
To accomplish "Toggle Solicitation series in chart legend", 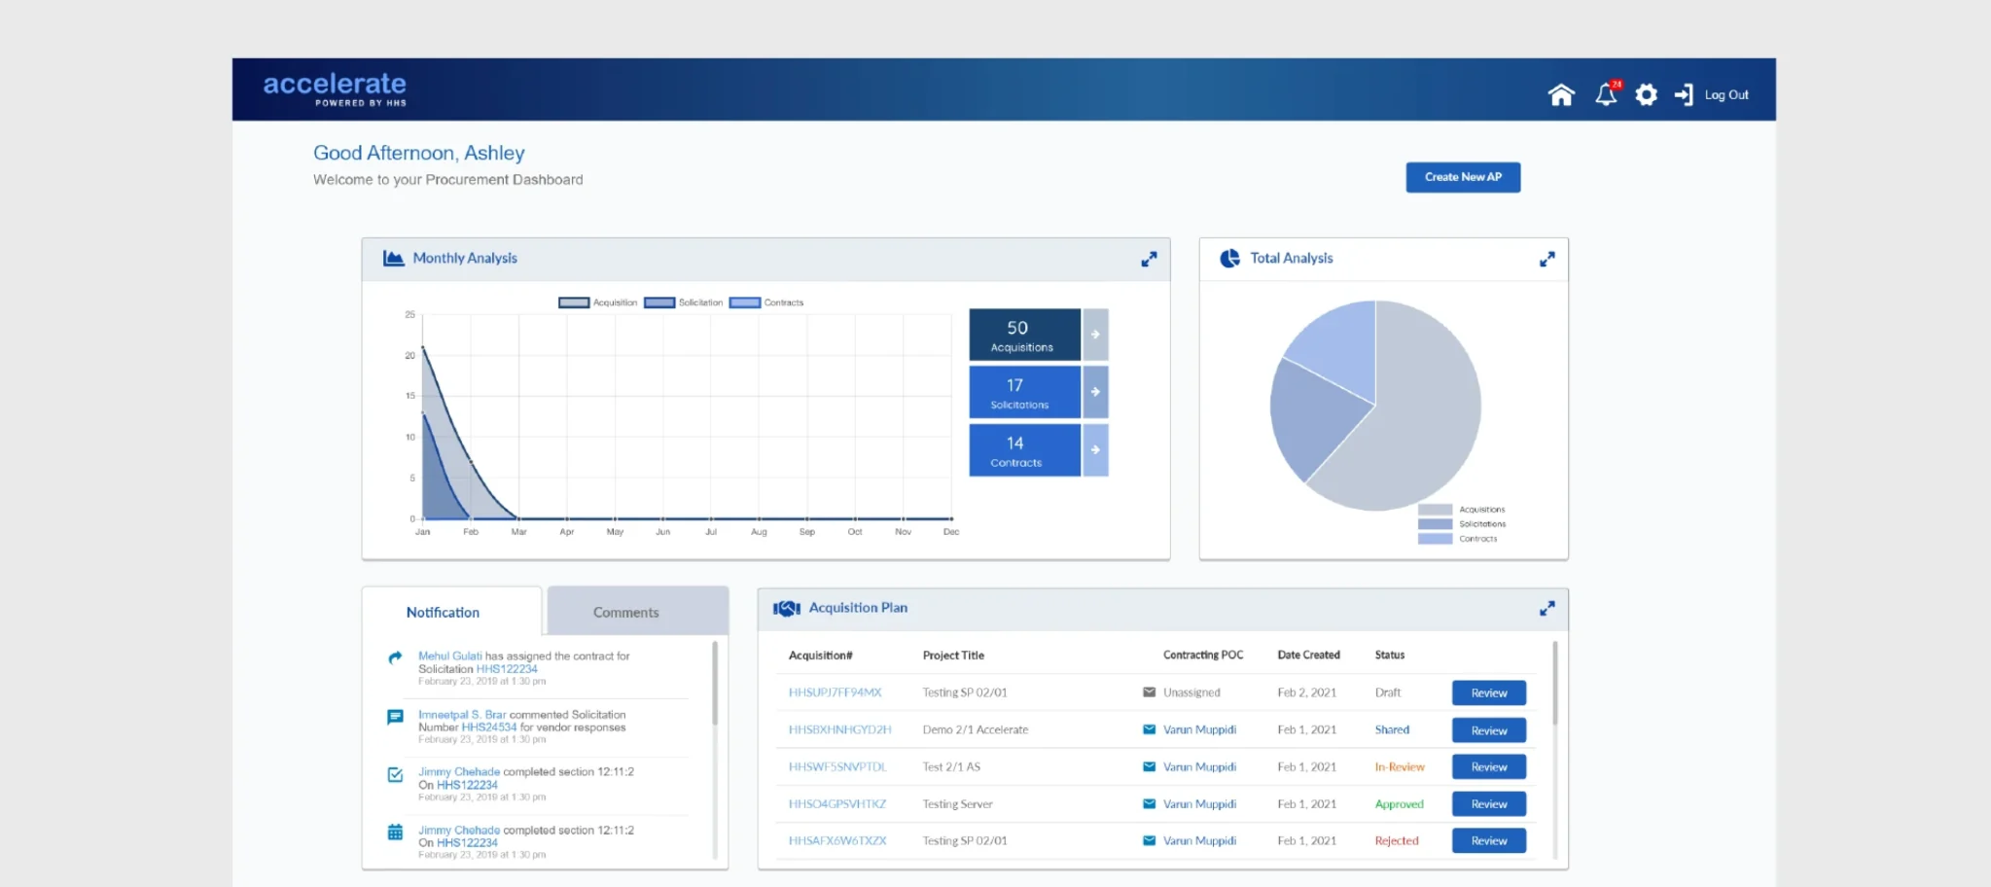I will [683, 302].
